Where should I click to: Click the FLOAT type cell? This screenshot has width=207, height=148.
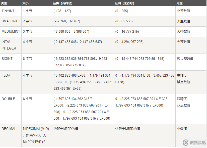coord(7,75)
